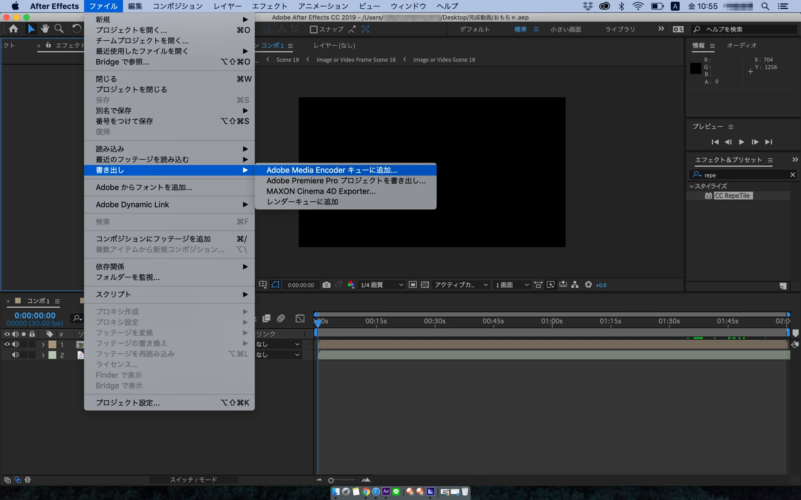Viewport: 801px width, 500px height.
Task: Open the parent なし dropdown for layer 1
Action: click(x=278, y=344)
